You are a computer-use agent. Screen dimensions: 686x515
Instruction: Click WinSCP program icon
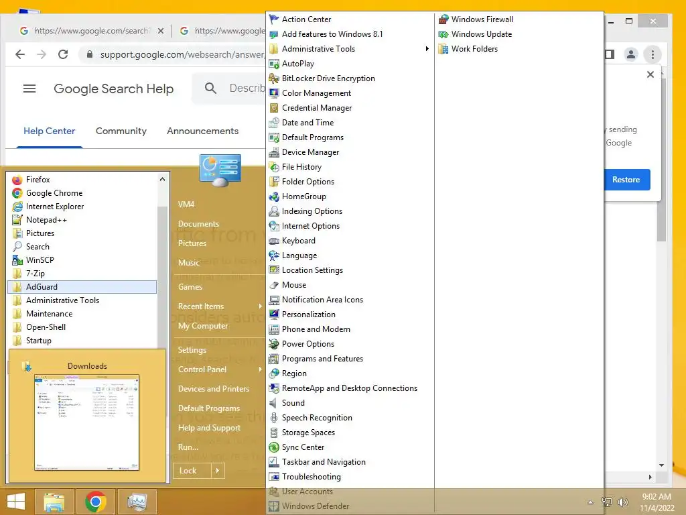(17, 260)
